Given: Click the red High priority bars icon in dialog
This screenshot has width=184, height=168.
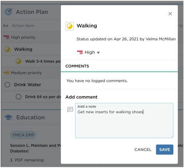Looking at the screenshot, I should pos(80,52).
